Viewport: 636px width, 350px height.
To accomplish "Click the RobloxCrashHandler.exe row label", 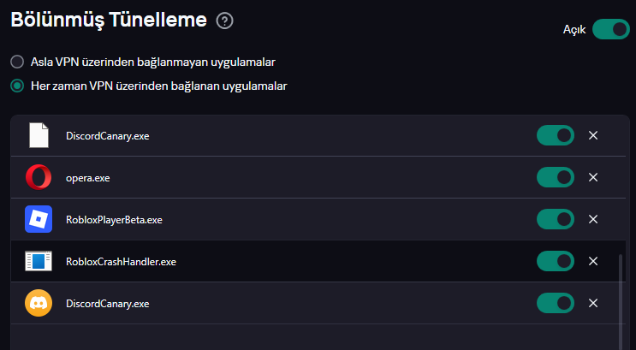I will [121, 262].
